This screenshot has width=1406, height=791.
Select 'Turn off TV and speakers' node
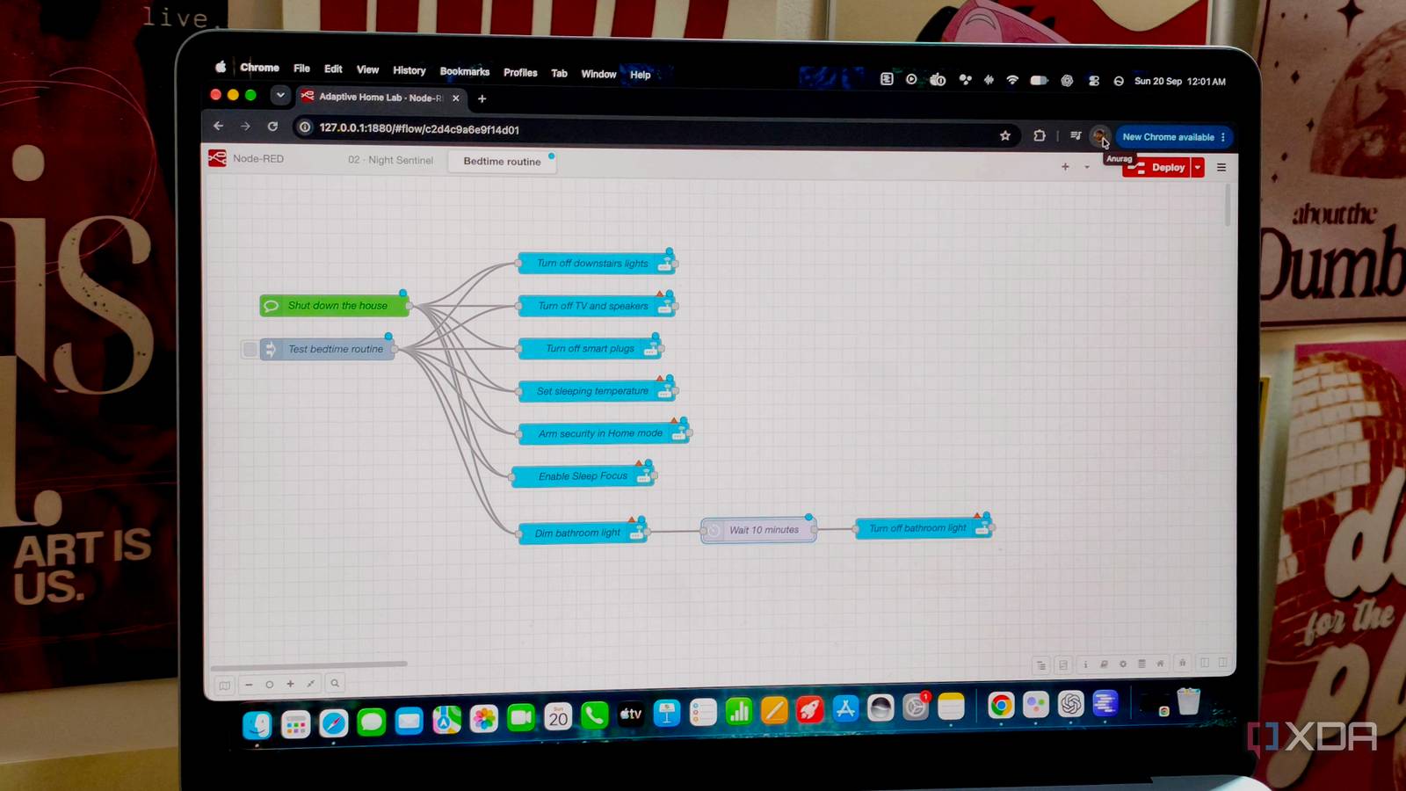(x=598, y=306)
